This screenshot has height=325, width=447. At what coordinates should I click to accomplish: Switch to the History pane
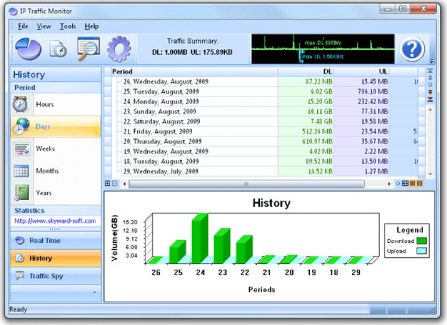pyautogui.click(x=55, y=258)
